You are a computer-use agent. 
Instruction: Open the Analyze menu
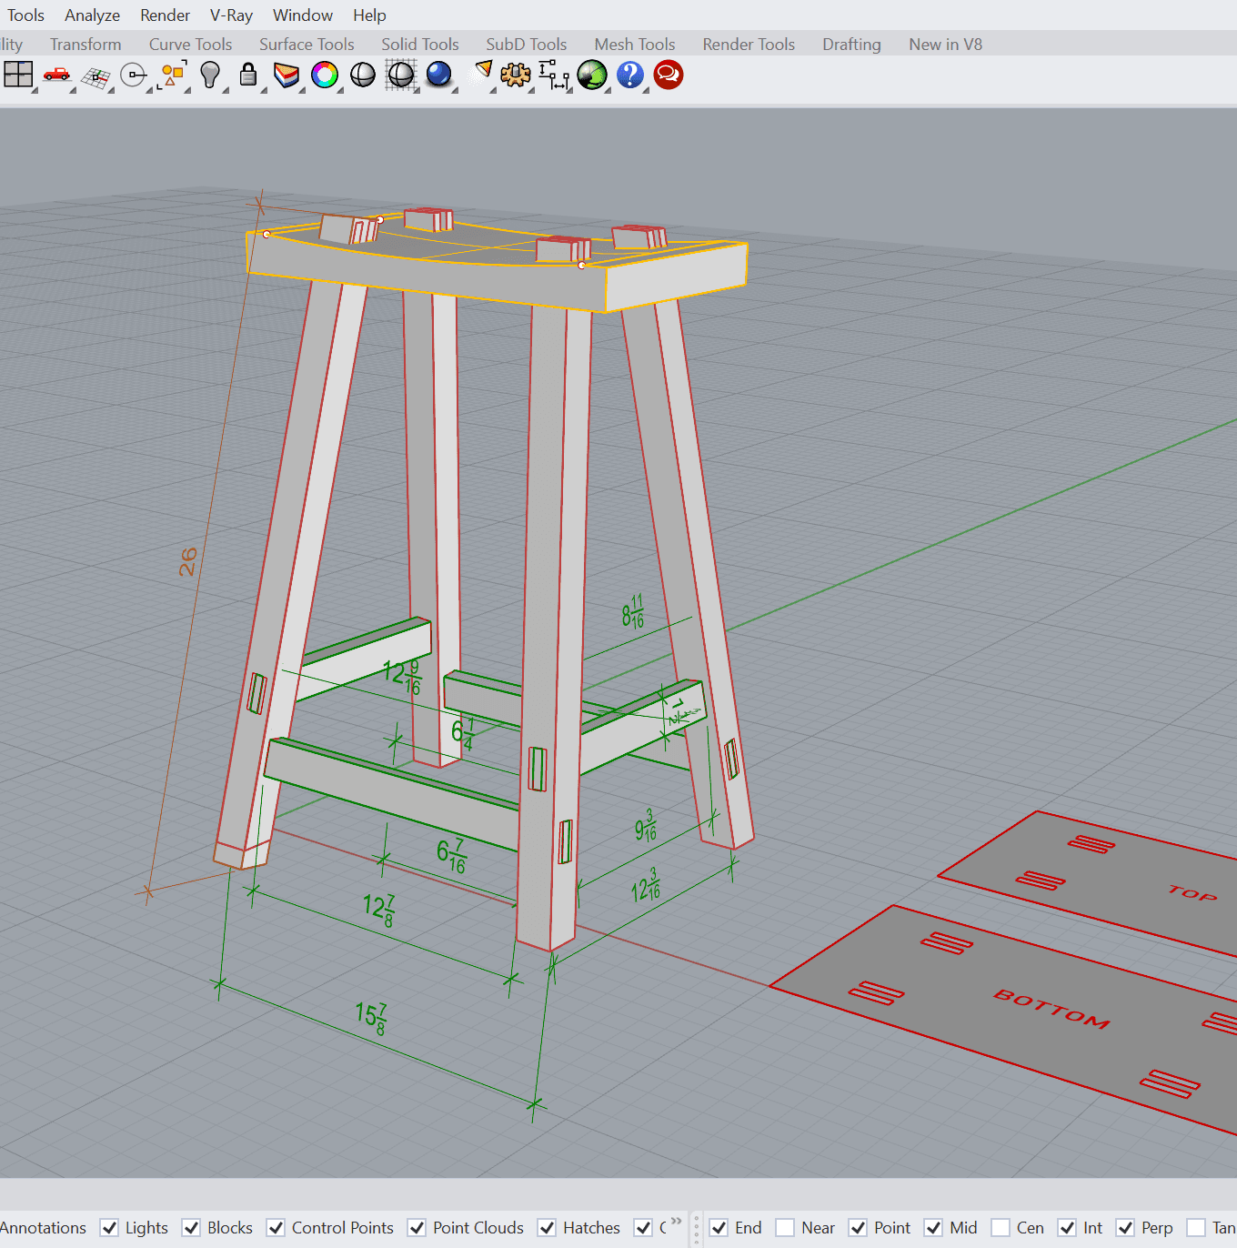click(92, 15)
